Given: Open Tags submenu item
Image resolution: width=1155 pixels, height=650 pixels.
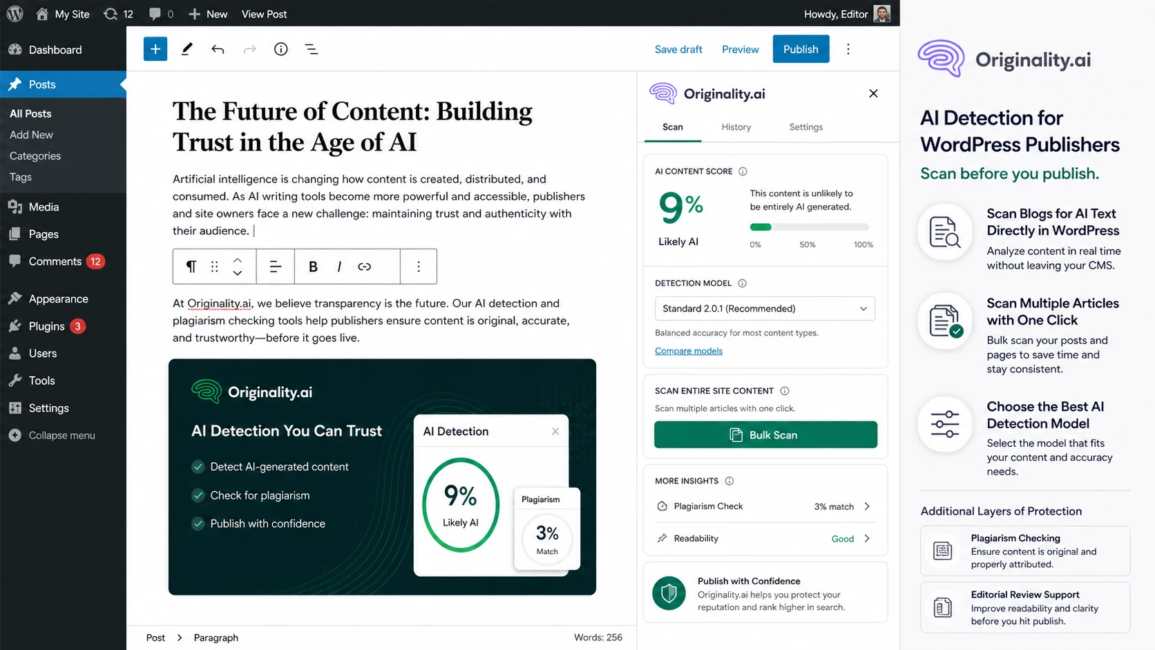Looking at the screenshot, I should click(x=21, y=177).
